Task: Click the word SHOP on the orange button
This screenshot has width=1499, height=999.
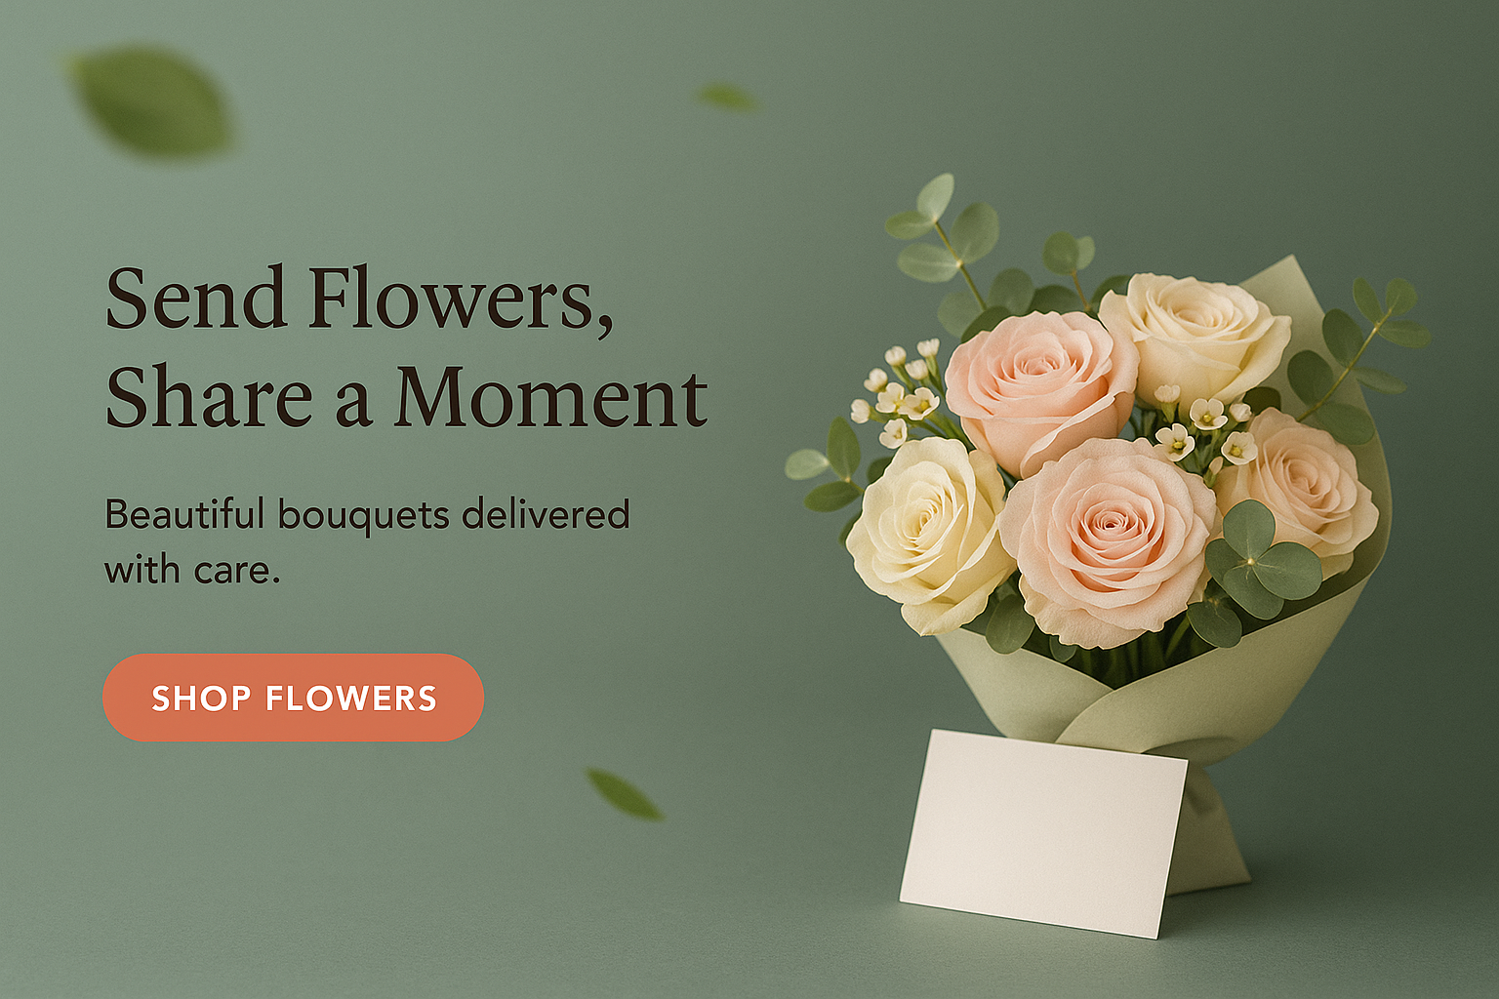Action: click(201, 699)
